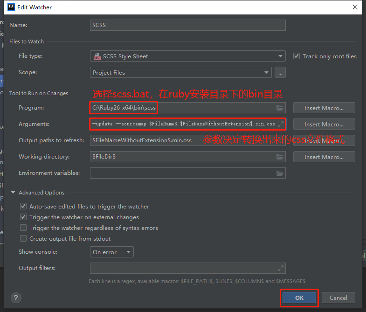Disable Trigger the watcher on external changes
Screen dimensions: 366x312
[x=23, y=217]
